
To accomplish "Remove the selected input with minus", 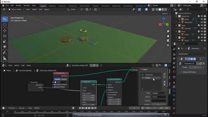I will 164,77.
